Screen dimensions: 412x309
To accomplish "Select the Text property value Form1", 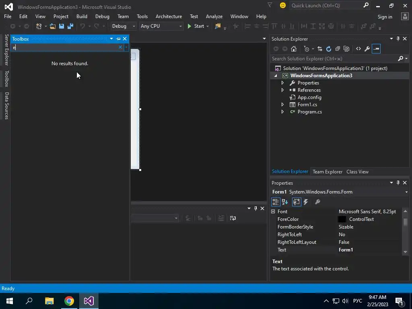I will click(346, 250).
